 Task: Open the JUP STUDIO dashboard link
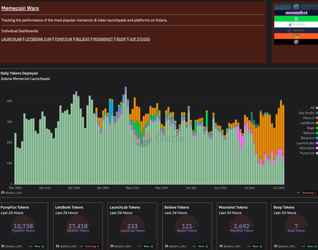(140, 39)
